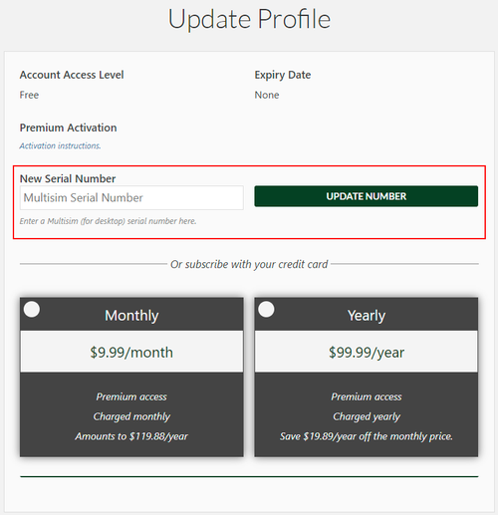Choose the $9.99/month price panel

[131, 352]
